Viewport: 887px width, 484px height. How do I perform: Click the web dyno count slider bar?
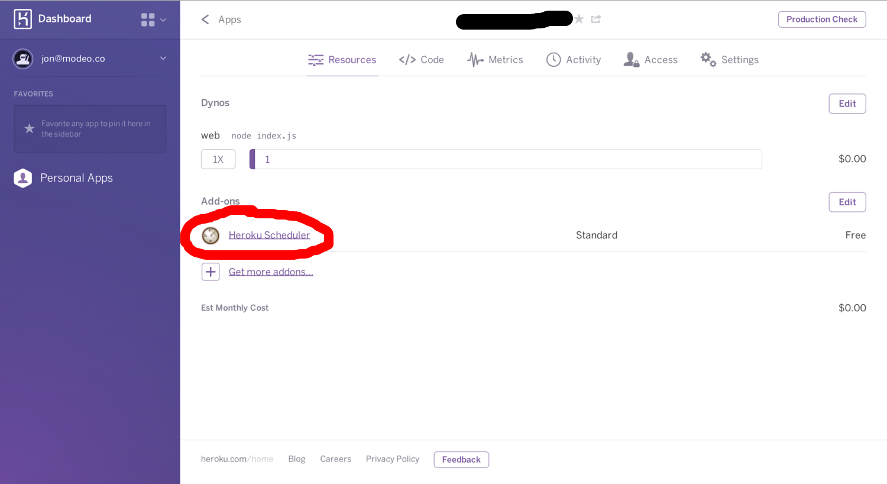[506, 159]
